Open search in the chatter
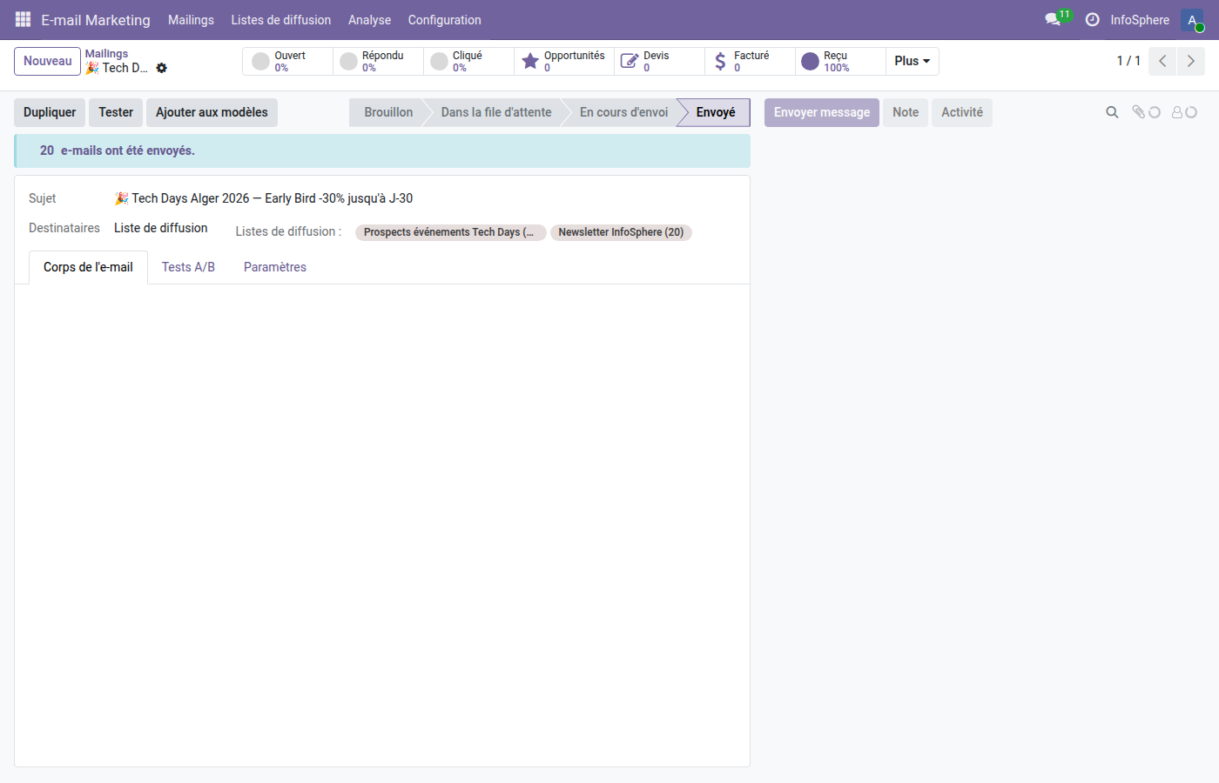1219x783 pixels. click(1112, 112)
